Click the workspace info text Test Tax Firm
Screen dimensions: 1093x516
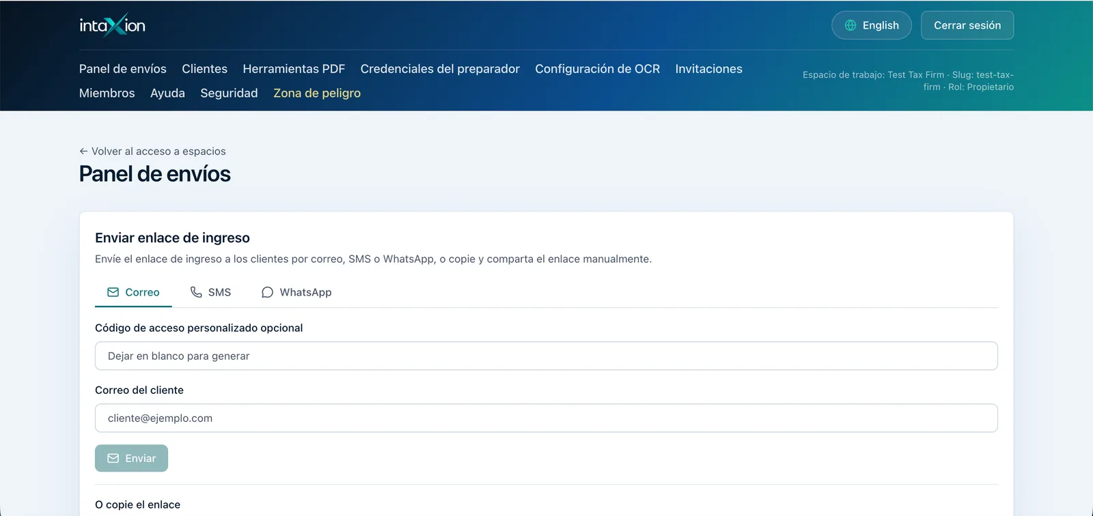(908, 81)
